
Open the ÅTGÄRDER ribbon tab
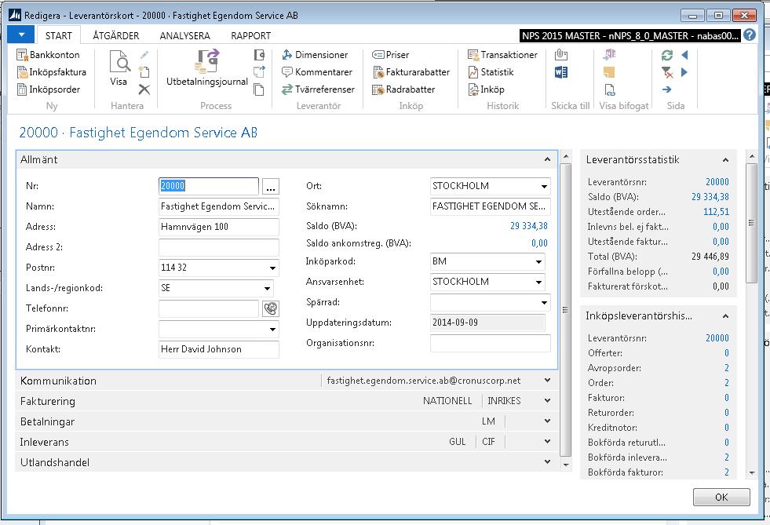pos(116,35)
